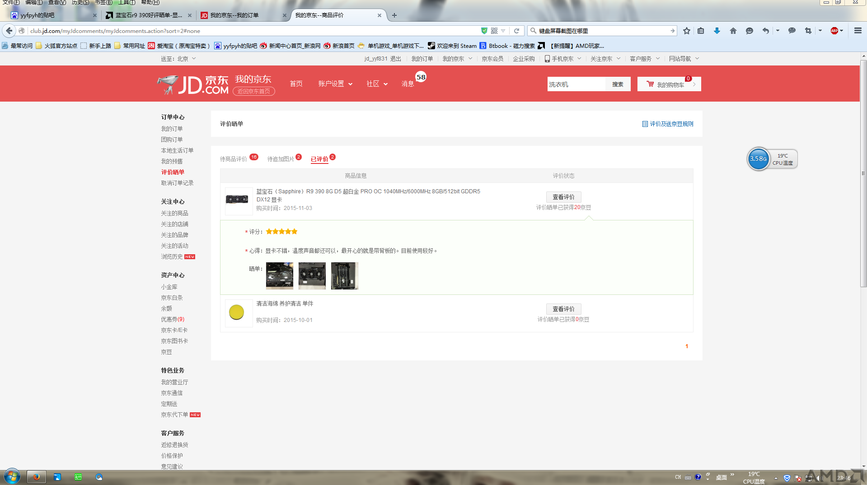The image size is (867, 485).
Task: Click the green shield icon in address bar
Action: [x=484, y=31]
